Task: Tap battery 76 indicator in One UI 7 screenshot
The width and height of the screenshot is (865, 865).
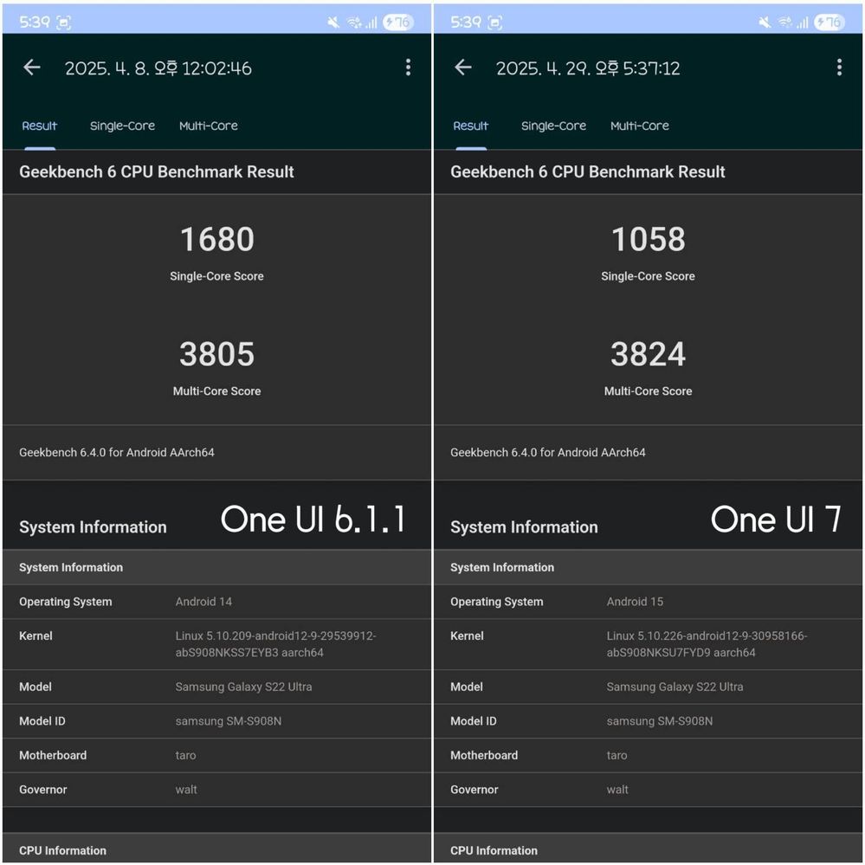Action: point(829,22)
